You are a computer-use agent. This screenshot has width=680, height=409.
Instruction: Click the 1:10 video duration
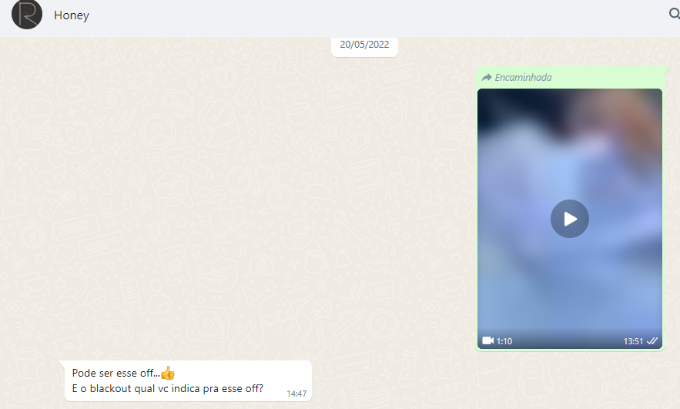504,341
